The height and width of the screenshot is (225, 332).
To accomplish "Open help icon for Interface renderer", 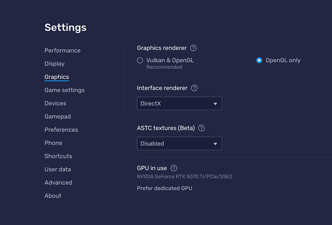I will click(194, 88).
